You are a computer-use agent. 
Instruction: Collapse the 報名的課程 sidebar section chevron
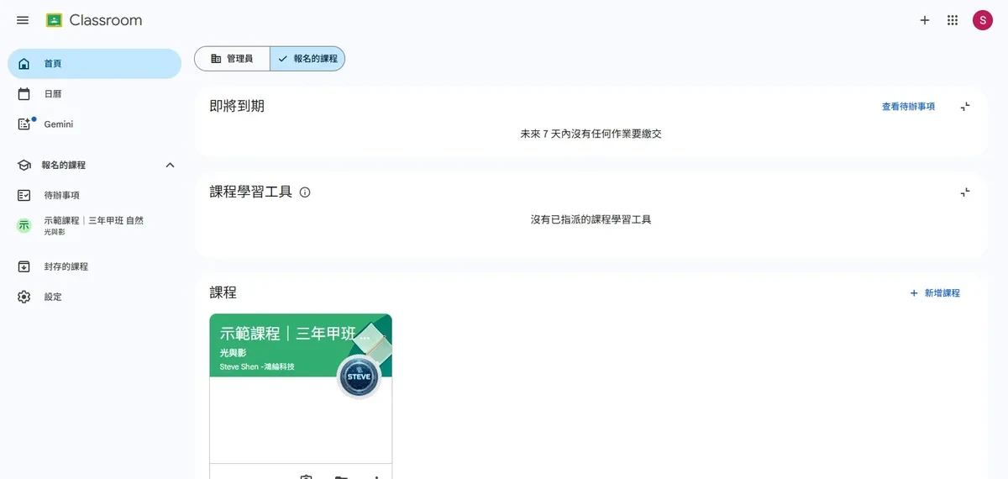[x=170, y=166]
